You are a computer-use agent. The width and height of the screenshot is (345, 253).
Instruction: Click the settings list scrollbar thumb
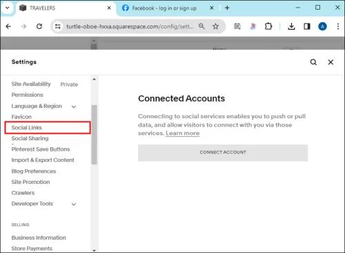click(x=94, y=135)
